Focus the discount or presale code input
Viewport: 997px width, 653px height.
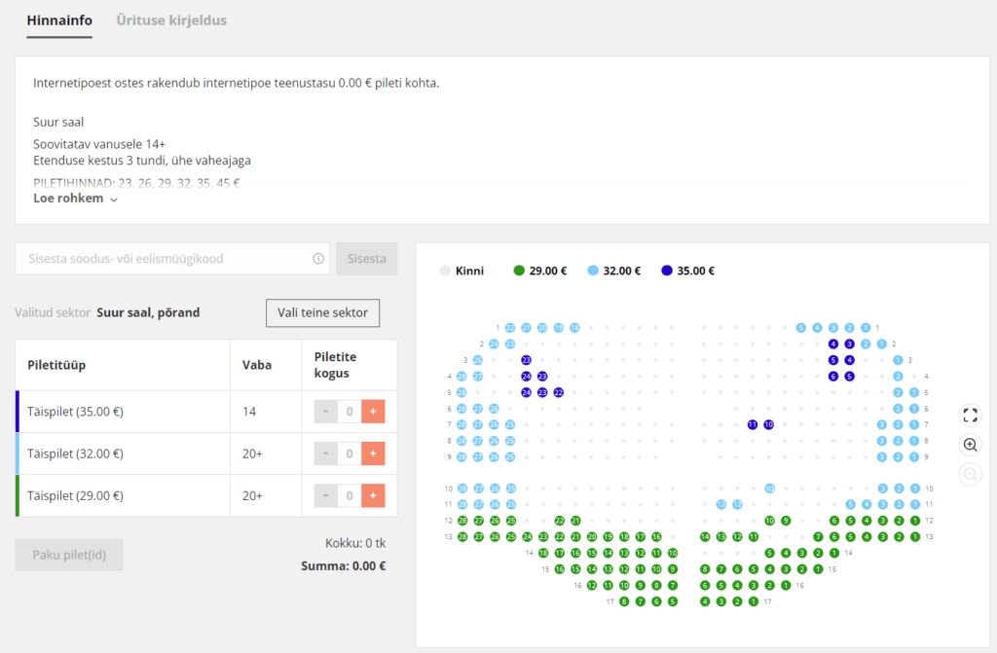tap(161, 259)
